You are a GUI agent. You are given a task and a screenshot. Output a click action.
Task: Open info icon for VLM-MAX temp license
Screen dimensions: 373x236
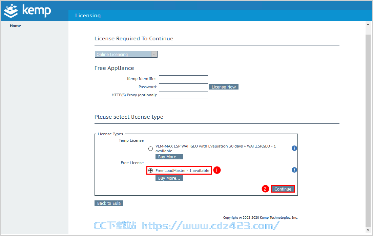click(x=294, y=148)
